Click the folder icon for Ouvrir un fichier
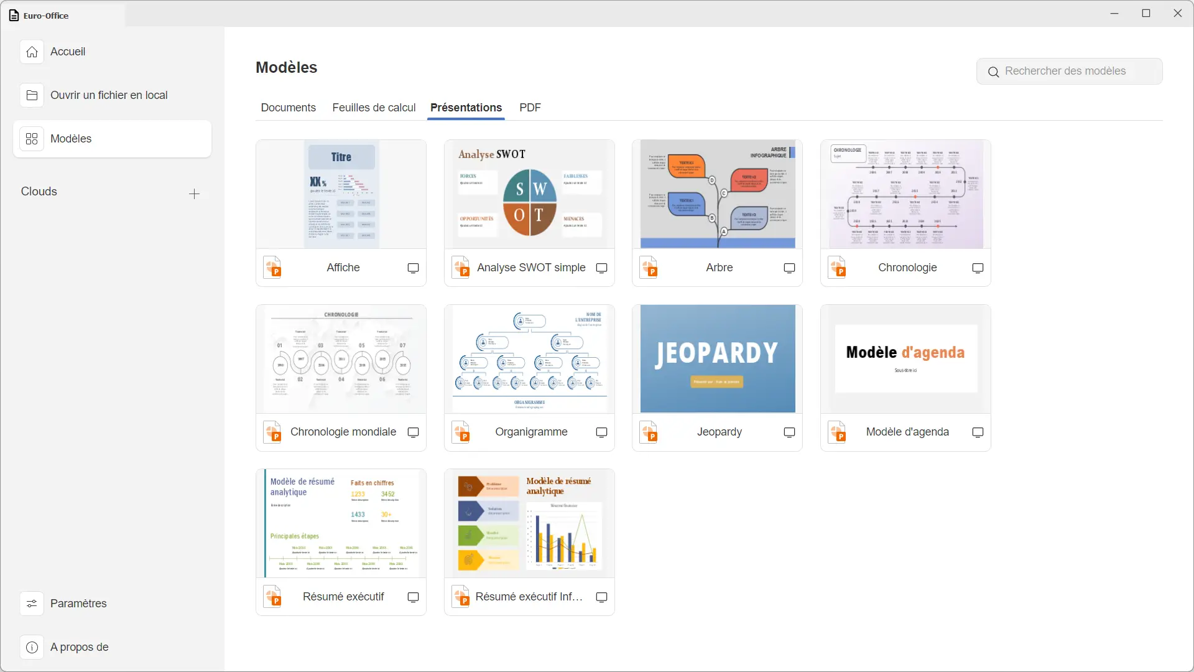Screen dimensions: 1194x672 pos(32,95)
